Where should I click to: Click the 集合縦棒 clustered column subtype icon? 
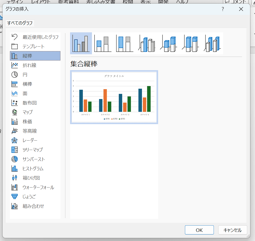click(81, 43)
